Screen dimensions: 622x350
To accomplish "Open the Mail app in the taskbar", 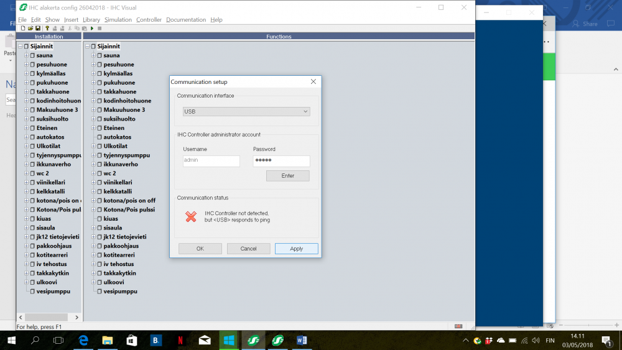I will [205, 340].
